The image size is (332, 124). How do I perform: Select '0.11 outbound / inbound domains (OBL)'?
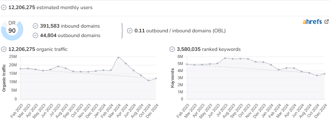180,31
